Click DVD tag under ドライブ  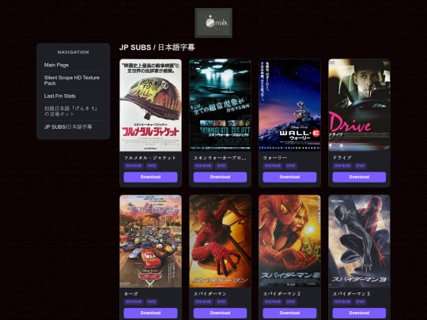click(x=361, y=166)
